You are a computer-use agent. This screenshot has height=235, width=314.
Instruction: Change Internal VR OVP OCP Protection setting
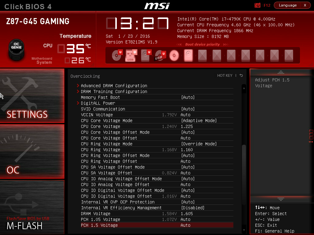point(188,202)
